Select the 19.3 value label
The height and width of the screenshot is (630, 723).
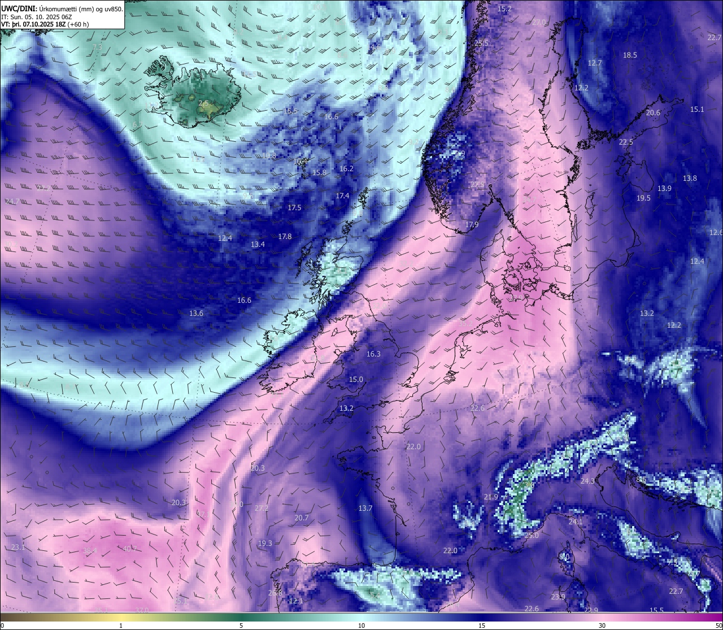click(265, 544)
